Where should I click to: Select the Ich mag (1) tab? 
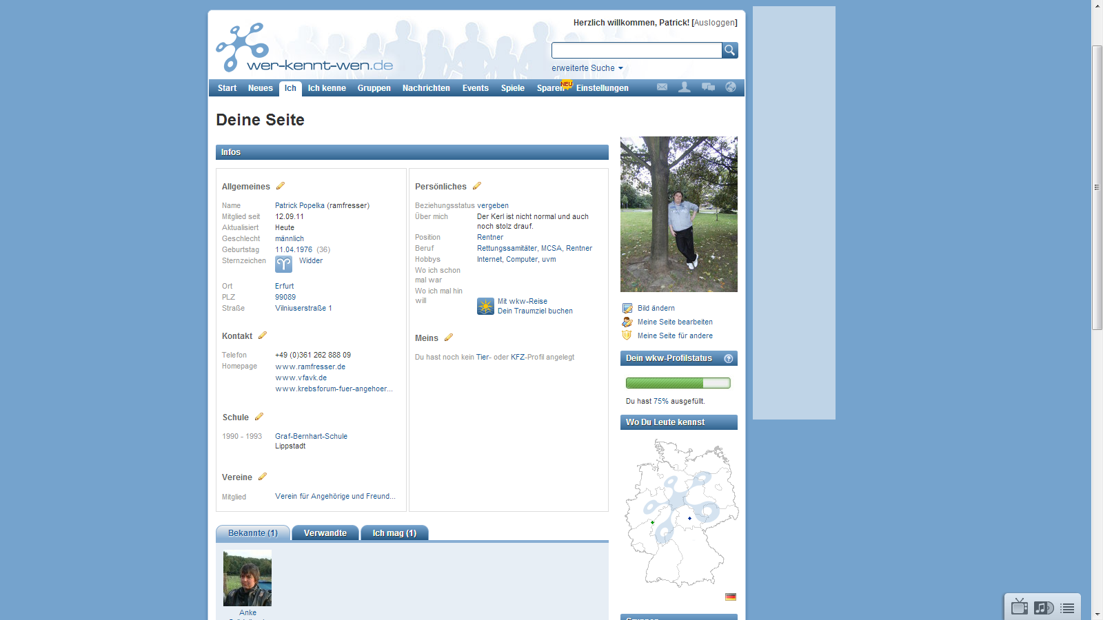[394, 533]
